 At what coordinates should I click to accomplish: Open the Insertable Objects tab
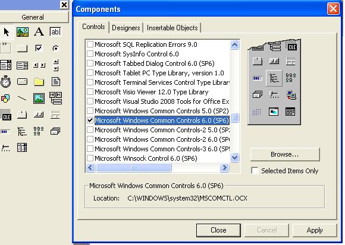coord(172,28)
